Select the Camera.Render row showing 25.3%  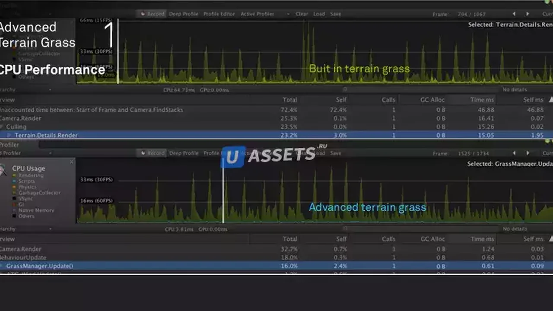276,118
